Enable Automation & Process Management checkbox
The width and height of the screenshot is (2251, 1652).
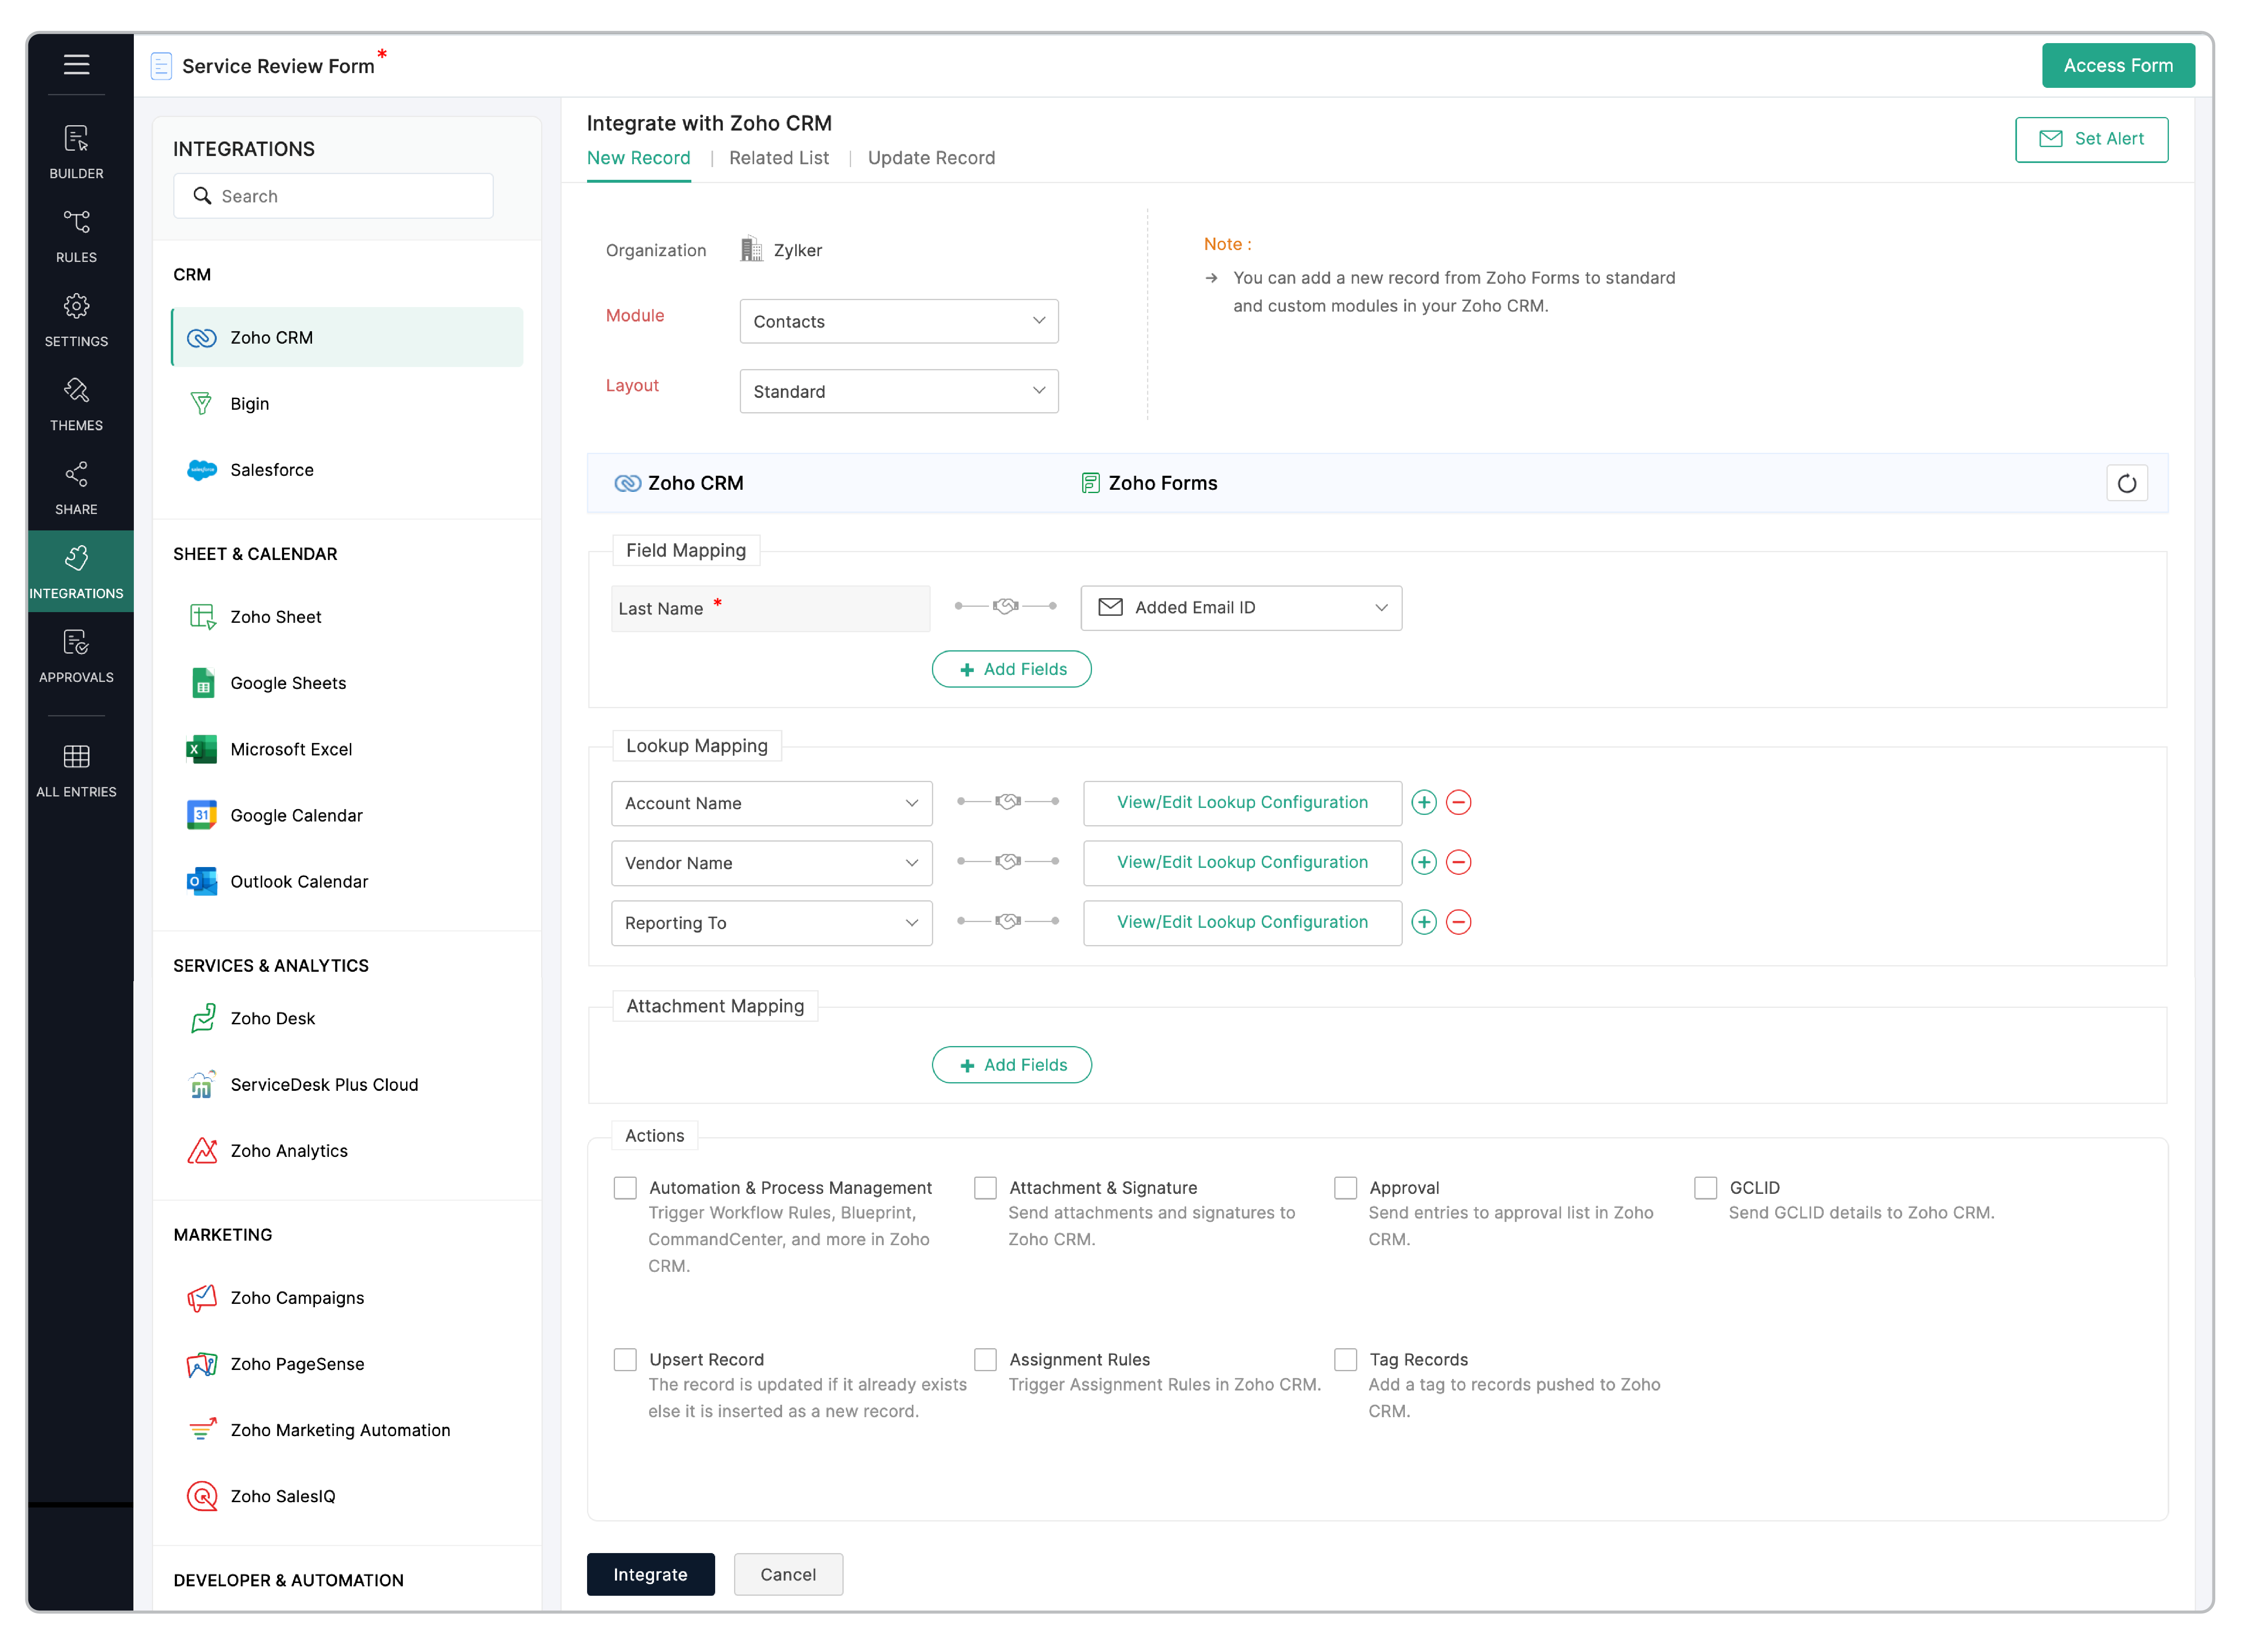click(625, 1188)
